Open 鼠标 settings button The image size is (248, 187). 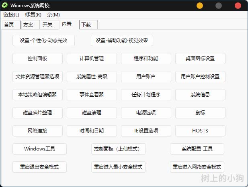[200, 113]
